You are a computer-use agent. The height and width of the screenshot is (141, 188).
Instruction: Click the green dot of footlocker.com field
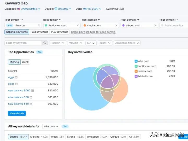pos(46,25)
